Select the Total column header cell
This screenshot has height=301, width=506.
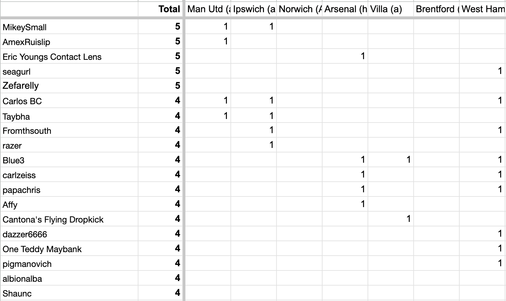[x=160, y=9]
